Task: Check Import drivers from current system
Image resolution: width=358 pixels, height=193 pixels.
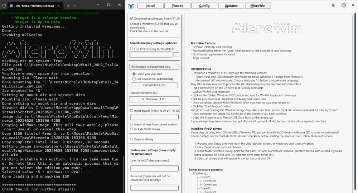Action: (x=131, y=124)
